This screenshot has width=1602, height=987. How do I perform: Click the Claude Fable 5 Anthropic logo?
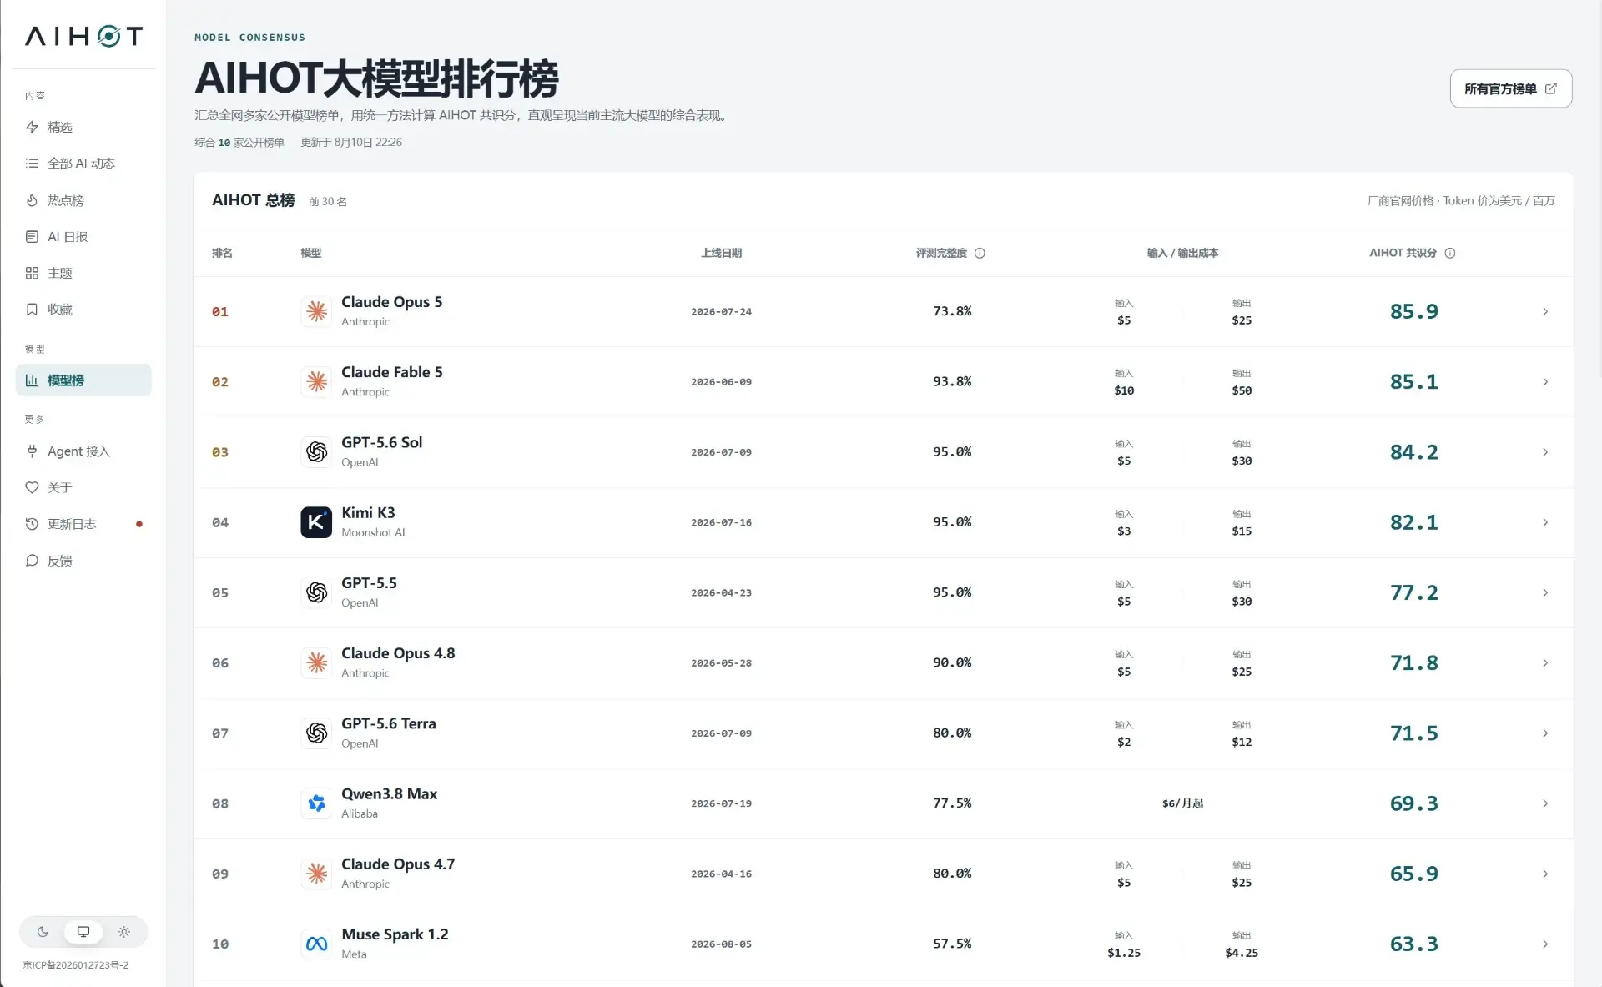click(316, 381)
